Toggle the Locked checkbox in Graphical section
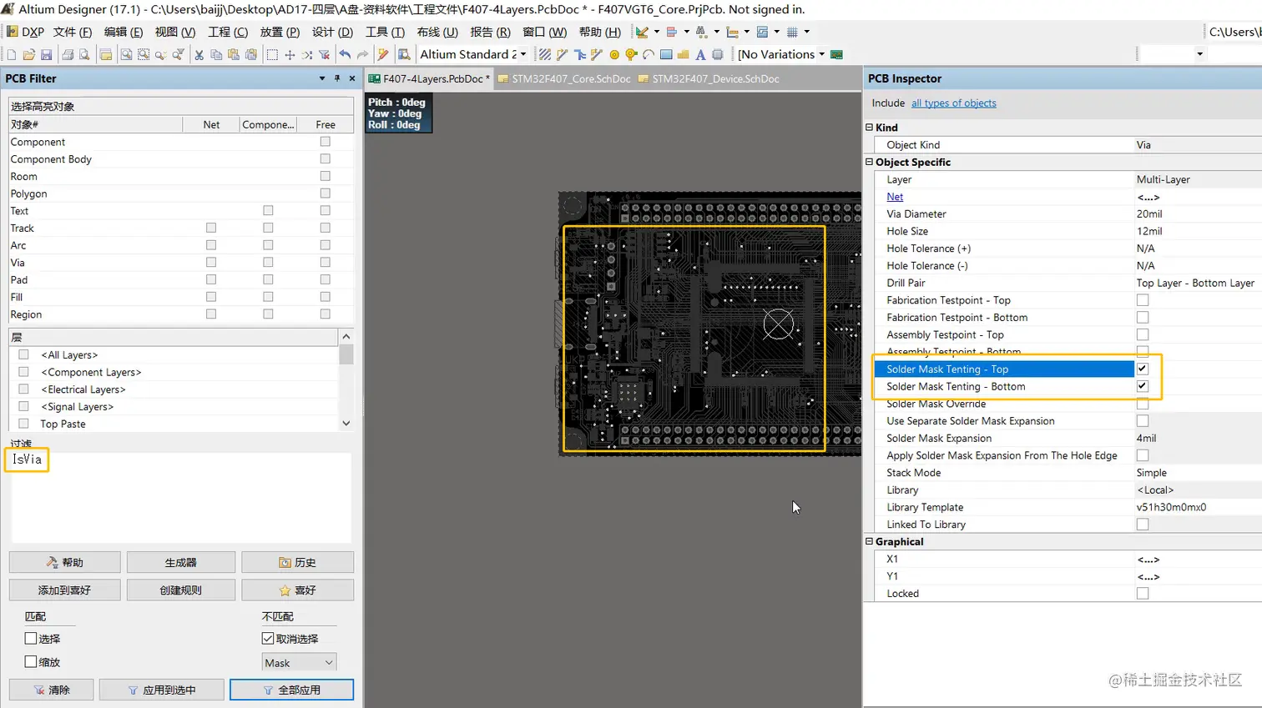 point(1143,594)
